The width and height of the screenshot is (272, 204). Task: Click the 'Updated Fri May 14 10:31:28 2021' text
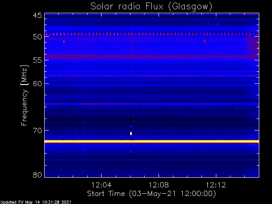(x=36, y=202)
